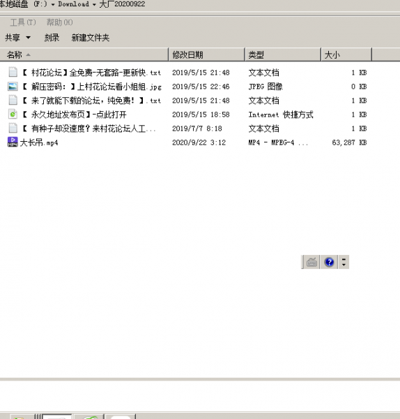
Task: Select the 大长吊.mp4 video file icon
Action: pyautogui.click(x=13, y=142)
